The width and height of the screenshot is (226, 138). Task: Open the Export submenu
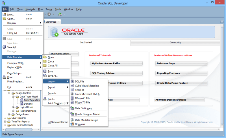click(56, 87)
